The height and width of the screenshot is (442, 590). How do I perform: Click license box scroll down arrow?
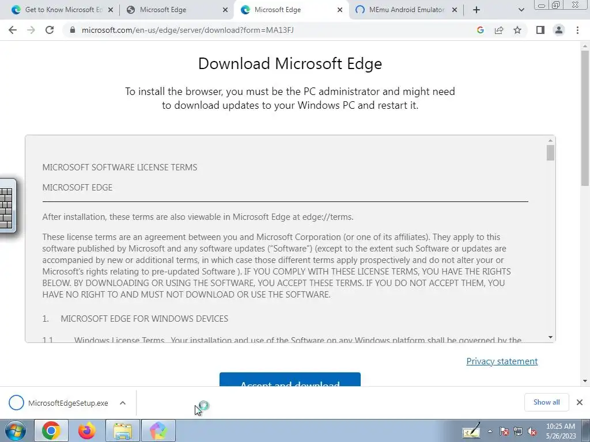click(x=550, y=337)
